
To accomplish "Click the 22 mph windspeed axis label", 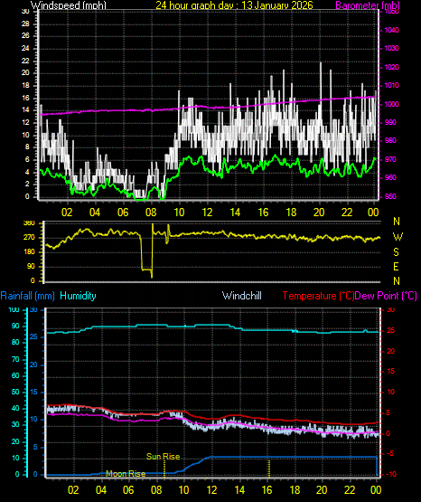I will coord(25,61).
